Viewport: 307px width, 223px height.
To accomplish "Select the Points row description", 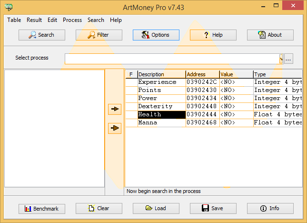I will tap(162, 90).
